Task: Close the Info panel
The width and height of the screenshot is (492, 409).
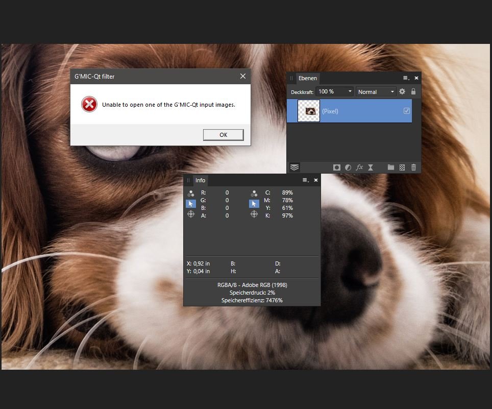Action: (x=316, y=180)
